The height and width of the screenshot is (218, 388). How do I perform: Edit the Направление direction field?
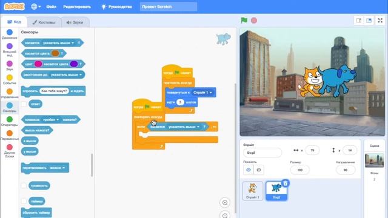point(346,170)
